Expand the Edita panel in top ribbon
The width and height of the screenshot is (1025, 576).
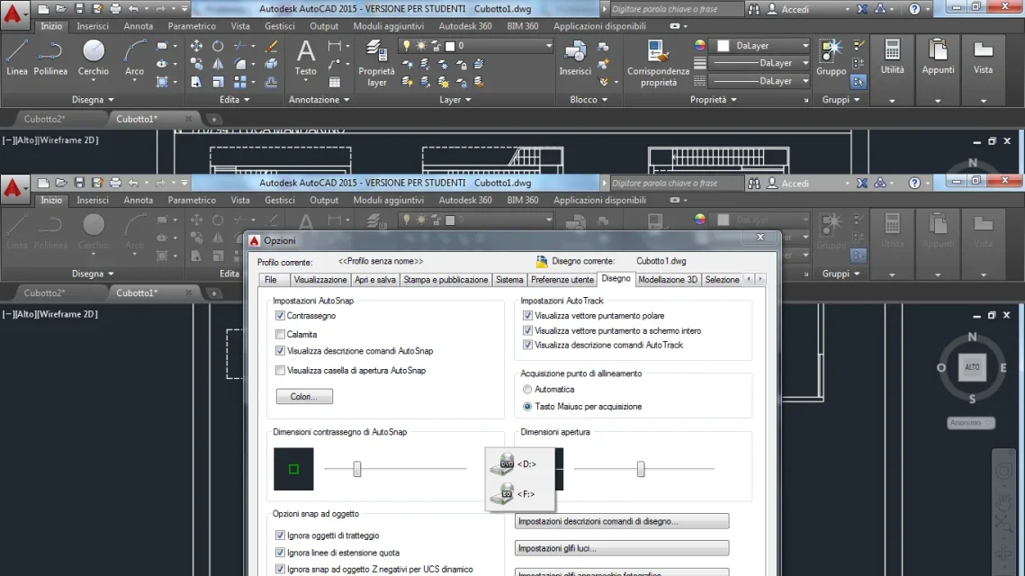(x=235, y=99)
